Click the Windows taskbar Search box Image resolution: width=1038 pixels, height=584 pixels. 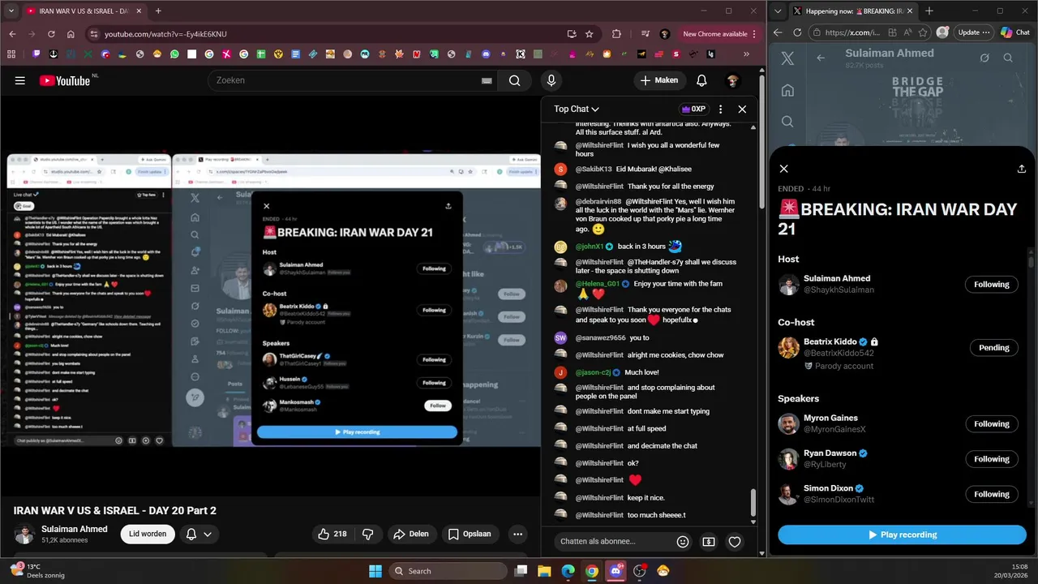tap(448, 571)
